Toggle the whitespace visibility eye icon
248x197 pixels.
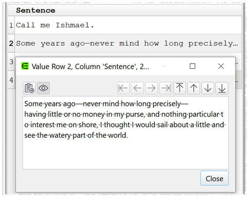(x=43, y=88)
